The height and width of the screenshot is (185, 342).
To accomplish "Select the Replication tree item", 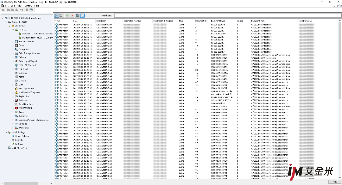I will (x=24, y=96).
